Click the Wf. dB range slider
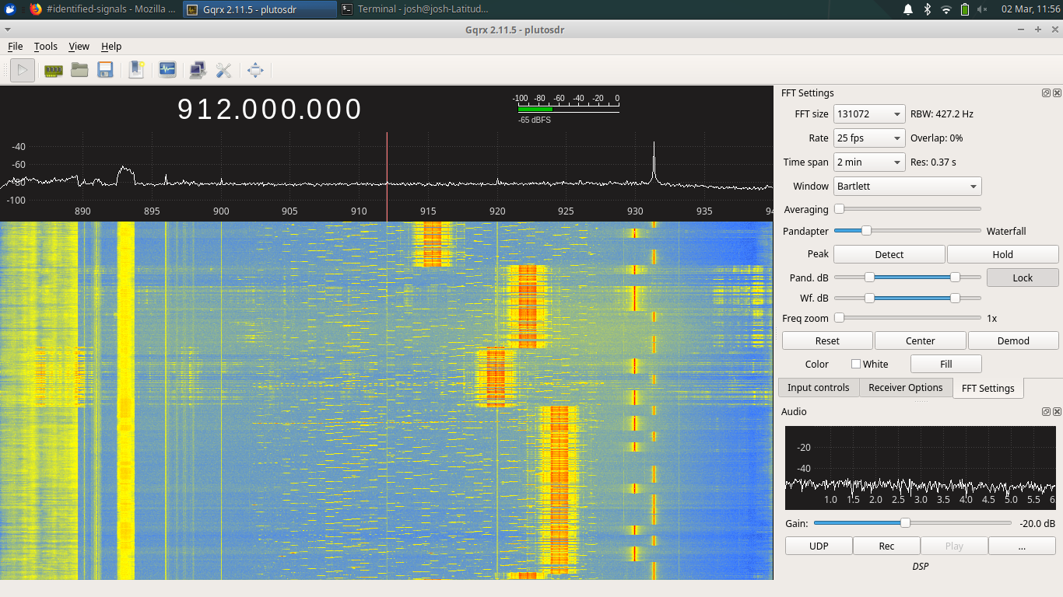1063x597 pixels. (x=907, y=298)
